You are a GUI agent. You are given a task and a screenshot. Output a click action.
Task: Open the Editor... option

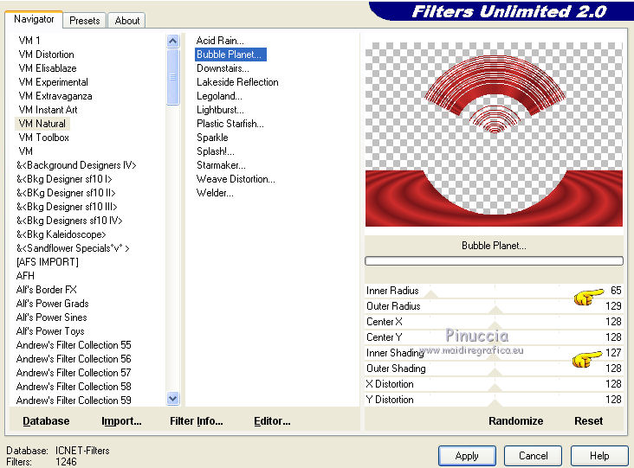pos(272,421)
